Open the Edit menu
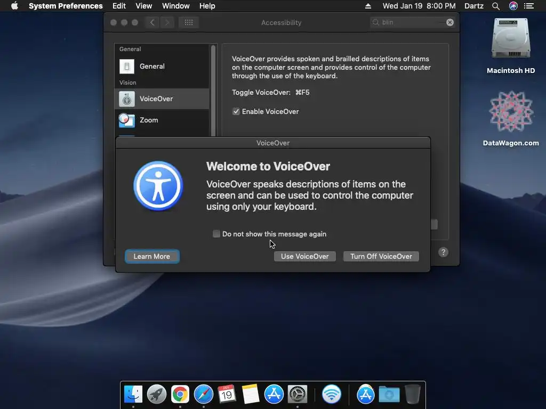The height and width of the screenshot is (409, 546). (x=119, y=6)
